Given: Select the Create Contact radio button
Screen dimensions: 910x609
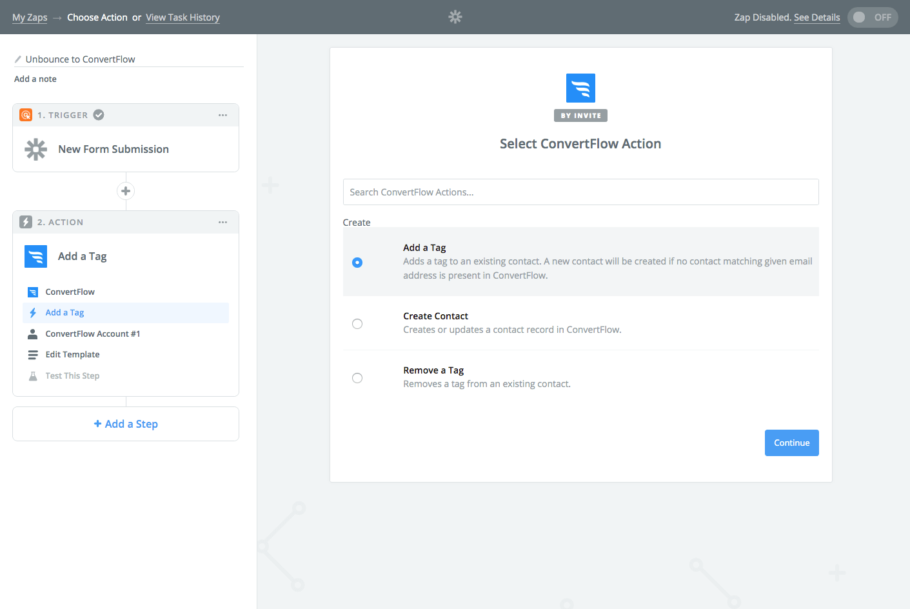Looking at the screenshot, I should pos(357,324).
